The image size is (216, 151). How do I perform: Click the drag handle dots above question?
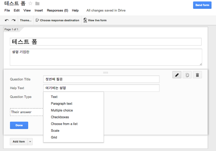point(106,73)
